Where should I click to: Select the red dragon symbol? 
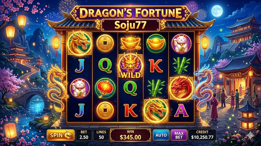coord(181,88)
